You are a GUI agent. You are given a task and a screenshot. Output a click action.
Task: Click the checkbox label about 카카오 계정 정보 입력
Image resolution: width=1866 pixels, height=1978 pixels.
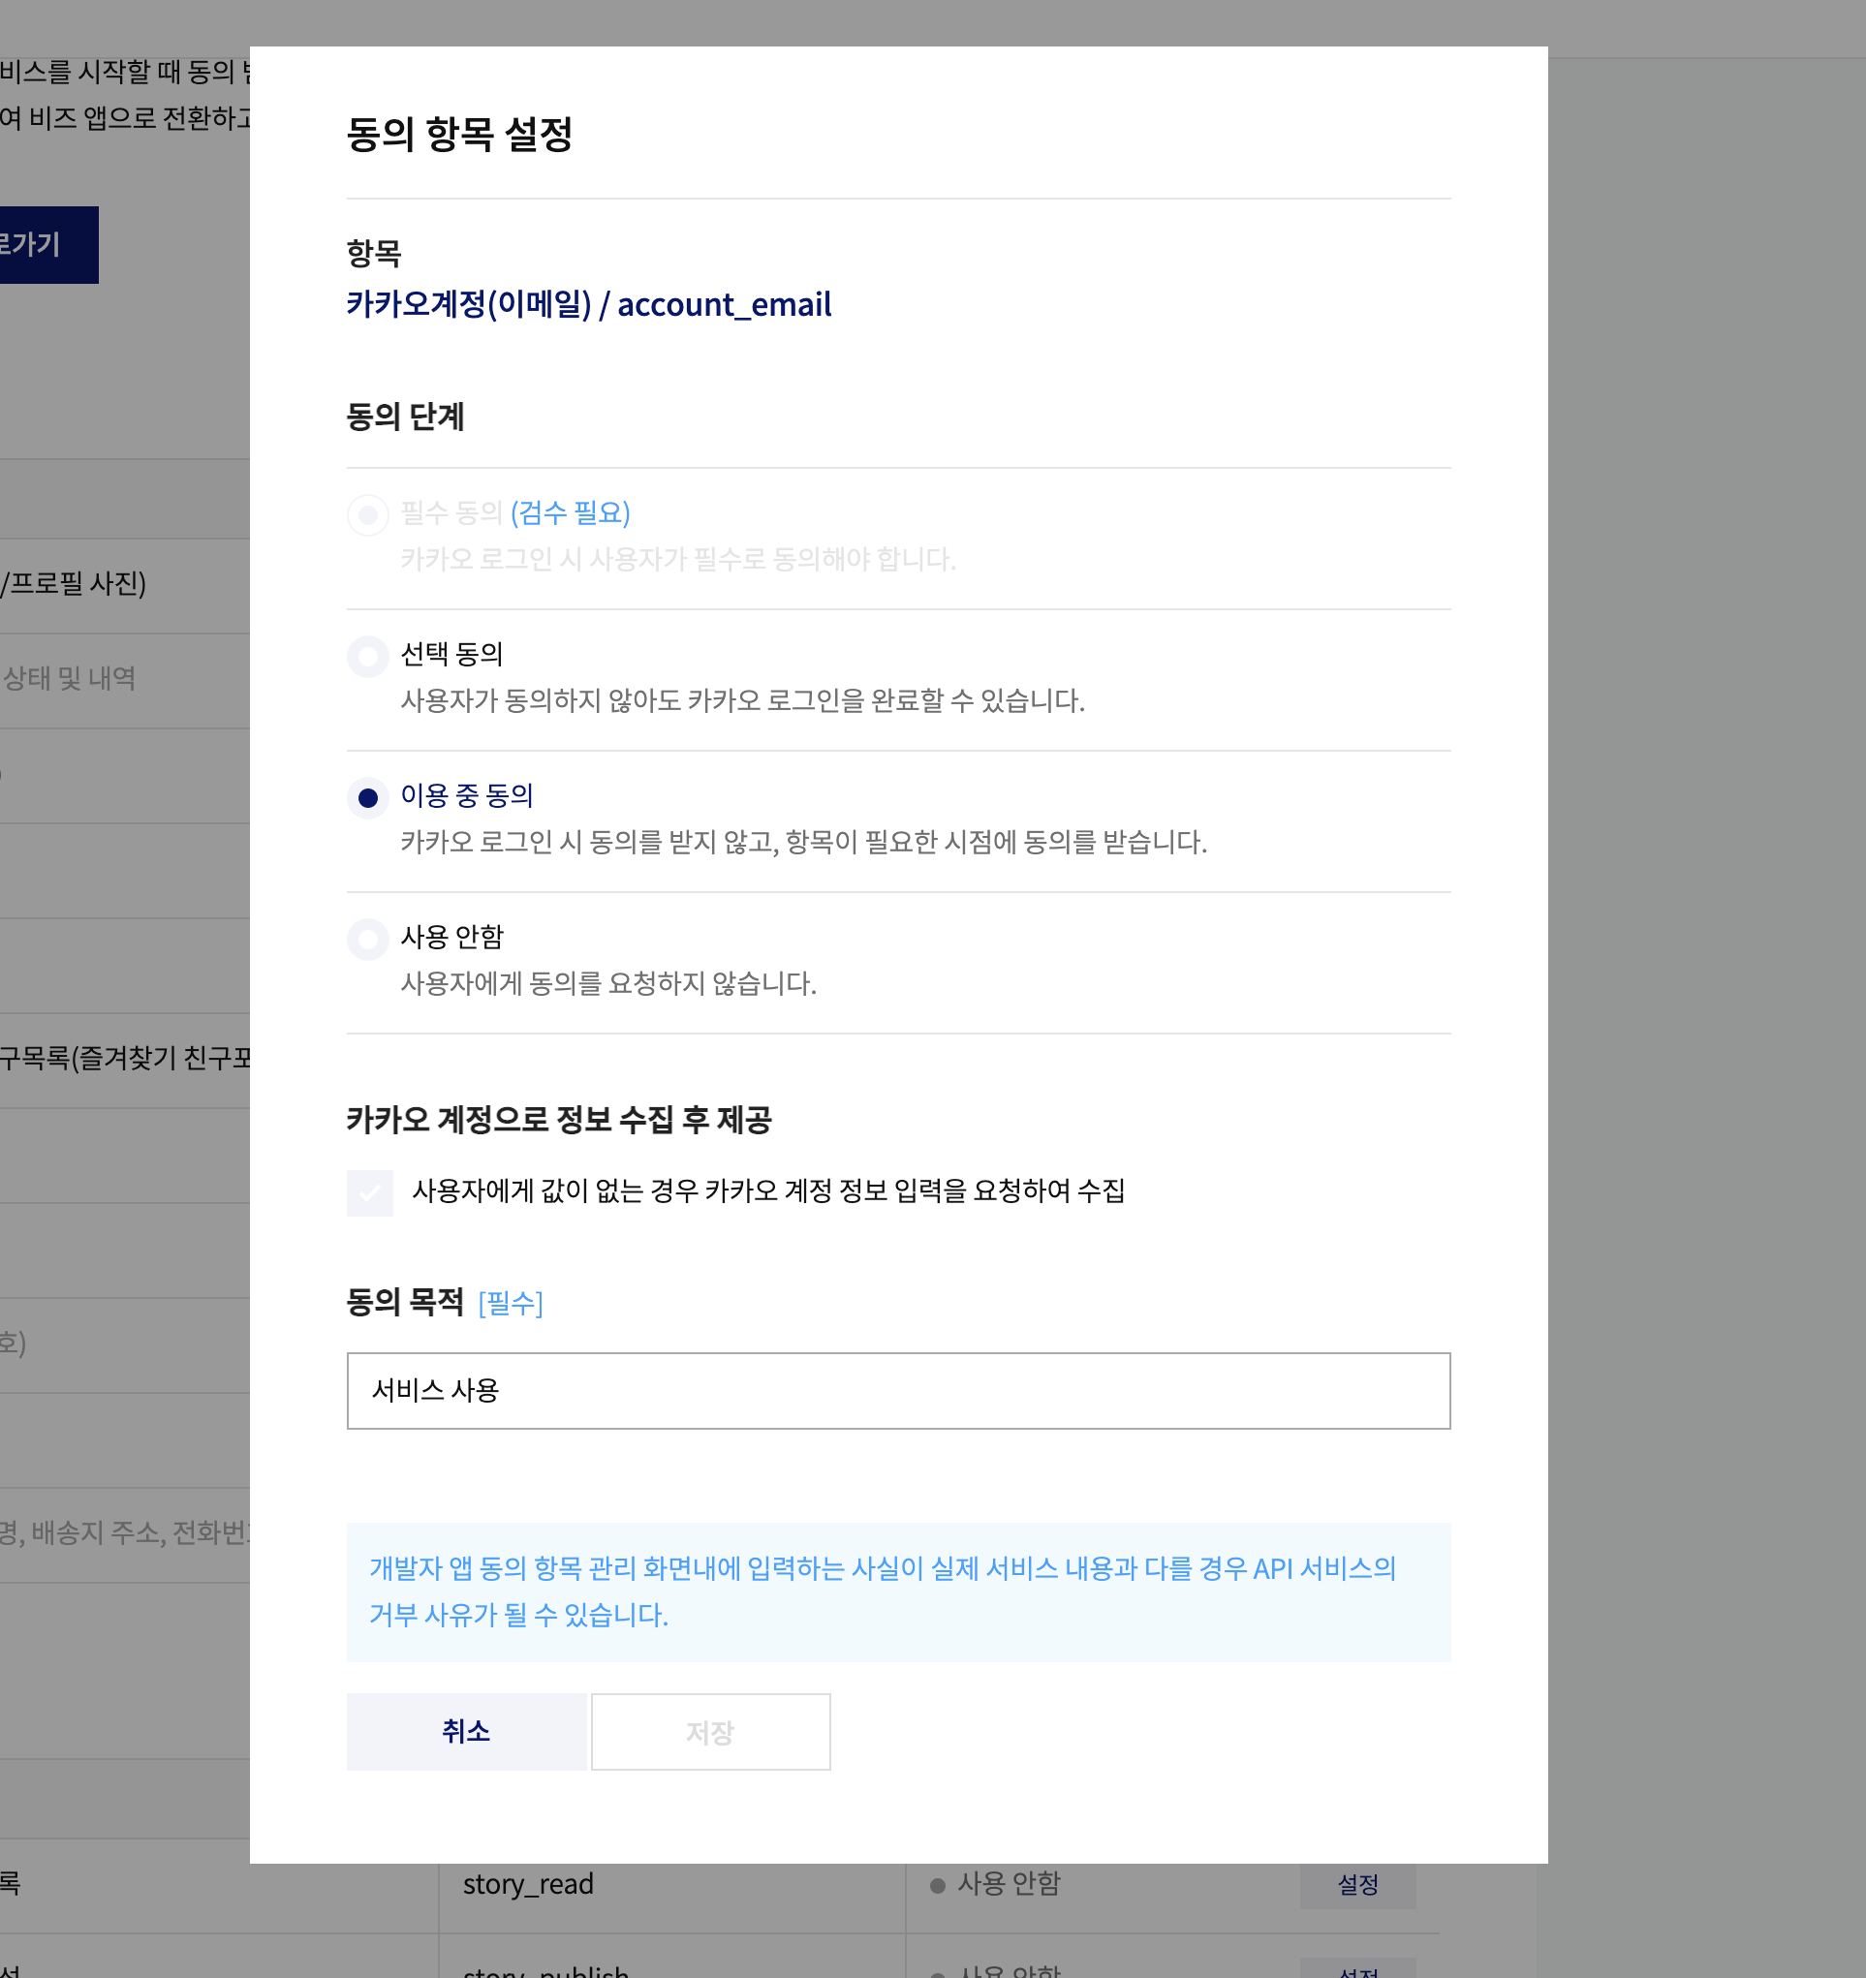[768, 1191]
